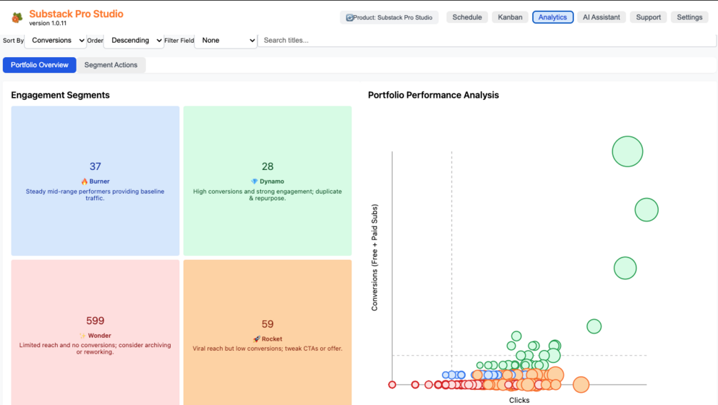The width and height of the screenshot is (718, 405).
Task: Click the sparkles icon beside Wonder
Action: click(83, 336)
